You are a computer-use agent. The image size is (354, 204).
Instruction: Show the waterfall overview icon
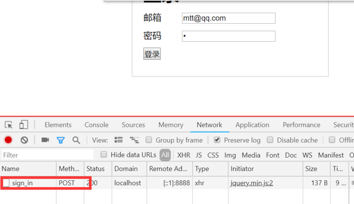click(134, 140)
